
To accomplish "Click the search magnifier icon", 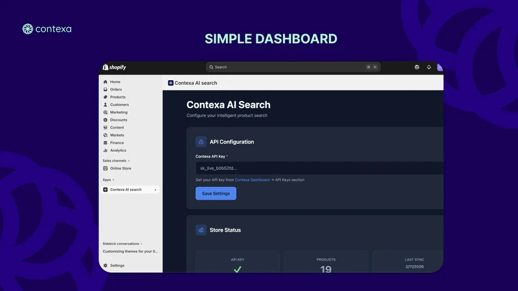I will (211, 67).
